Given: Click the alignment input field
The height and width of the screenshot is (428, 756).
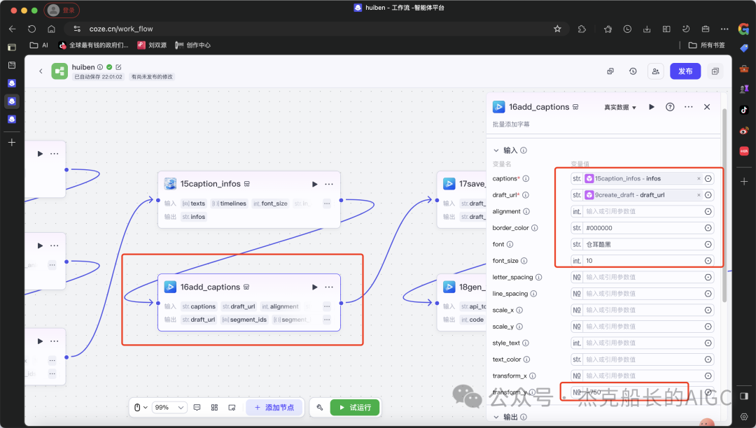Looking at the screenshot, I should tap(642, 211).
